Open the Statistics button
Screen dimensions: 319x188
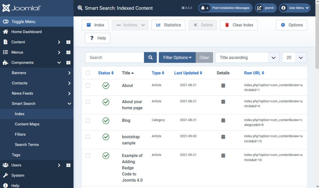(168, 25)
